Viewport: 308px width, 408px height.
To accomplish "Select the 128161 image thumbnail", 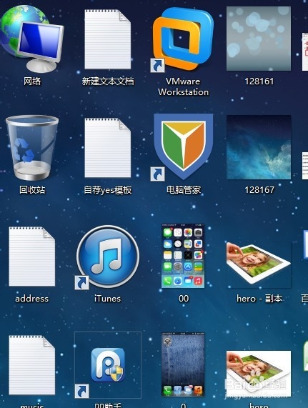I will pos(259,39).
